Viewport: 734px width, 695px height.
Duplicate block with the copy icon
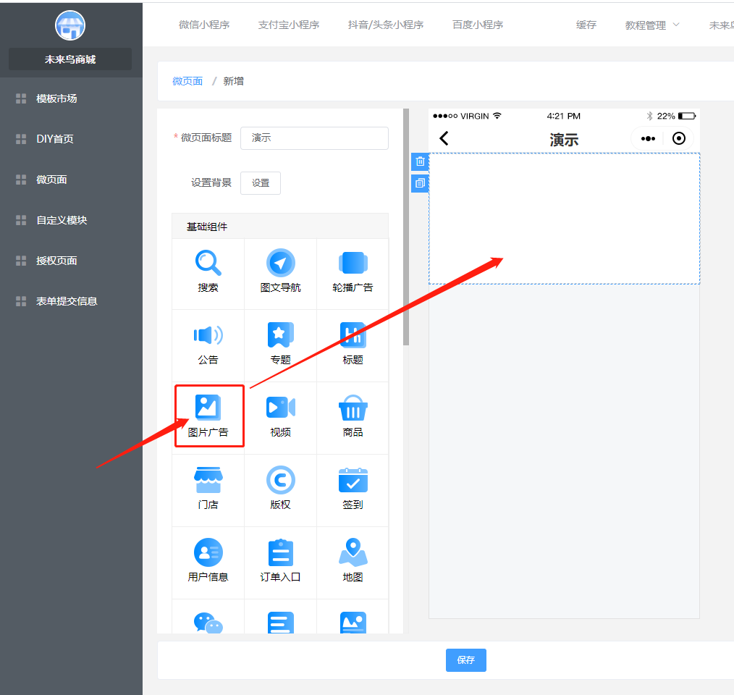click(x=420, y=183)
